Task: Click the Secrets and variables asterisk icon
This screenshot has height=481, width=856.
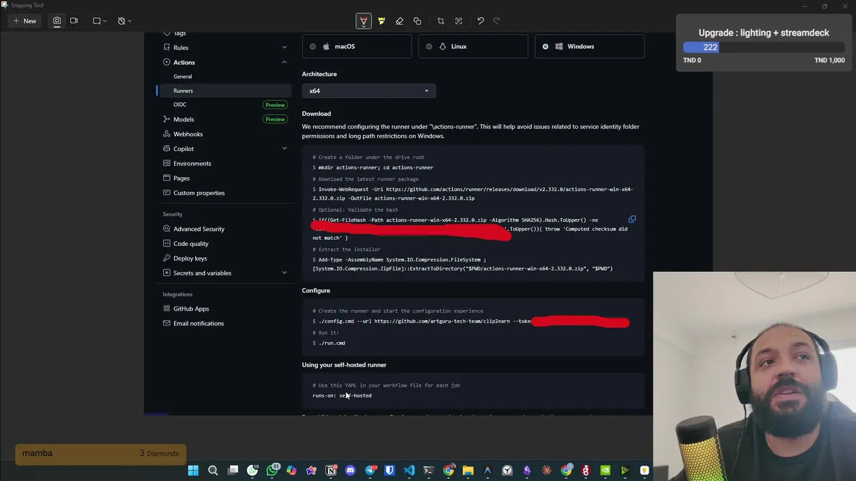Action: [167, 273]
